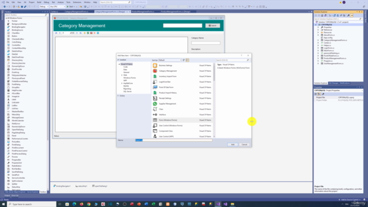This screenshot has height=207, width=368.
Task: Click the Add button in dialog
Action: [x=232, y=144]
